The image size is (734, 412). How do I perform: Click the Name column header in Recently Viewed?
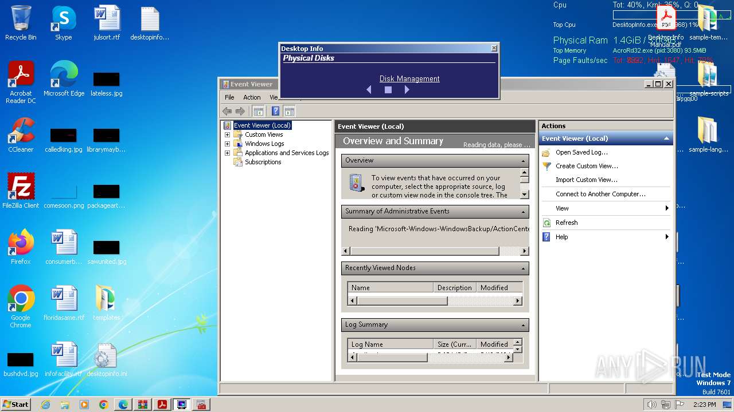[x=391, y=288]
